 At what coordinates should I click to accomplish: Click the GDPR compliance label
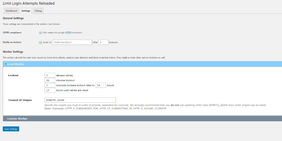[12, 32]
